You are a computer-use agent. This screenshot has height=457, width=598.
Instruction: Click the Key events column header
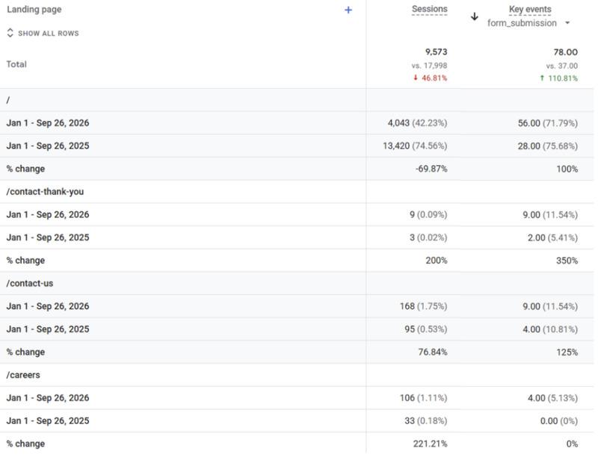click(x=530, y=9)
